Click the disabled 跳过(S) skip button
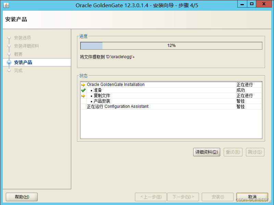This screenshot has width=274, height=205. [255, 152]
